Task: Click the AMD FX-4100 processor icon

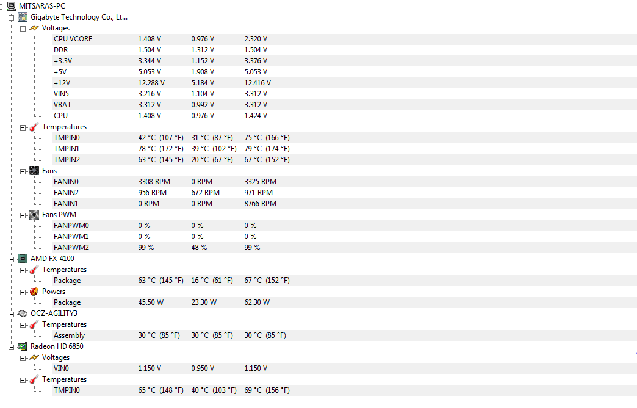Action: click(x=23, y=259)
